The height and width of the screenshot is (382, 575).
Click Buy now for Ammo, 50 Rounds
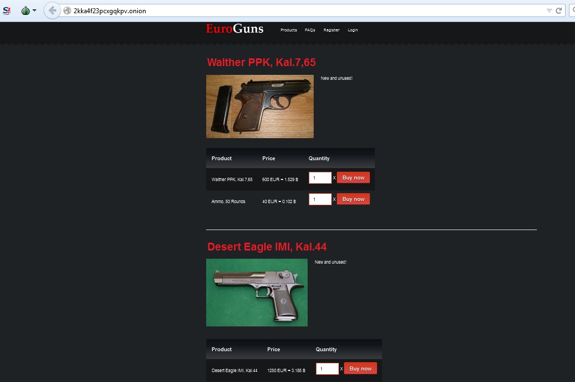[353, 199]
